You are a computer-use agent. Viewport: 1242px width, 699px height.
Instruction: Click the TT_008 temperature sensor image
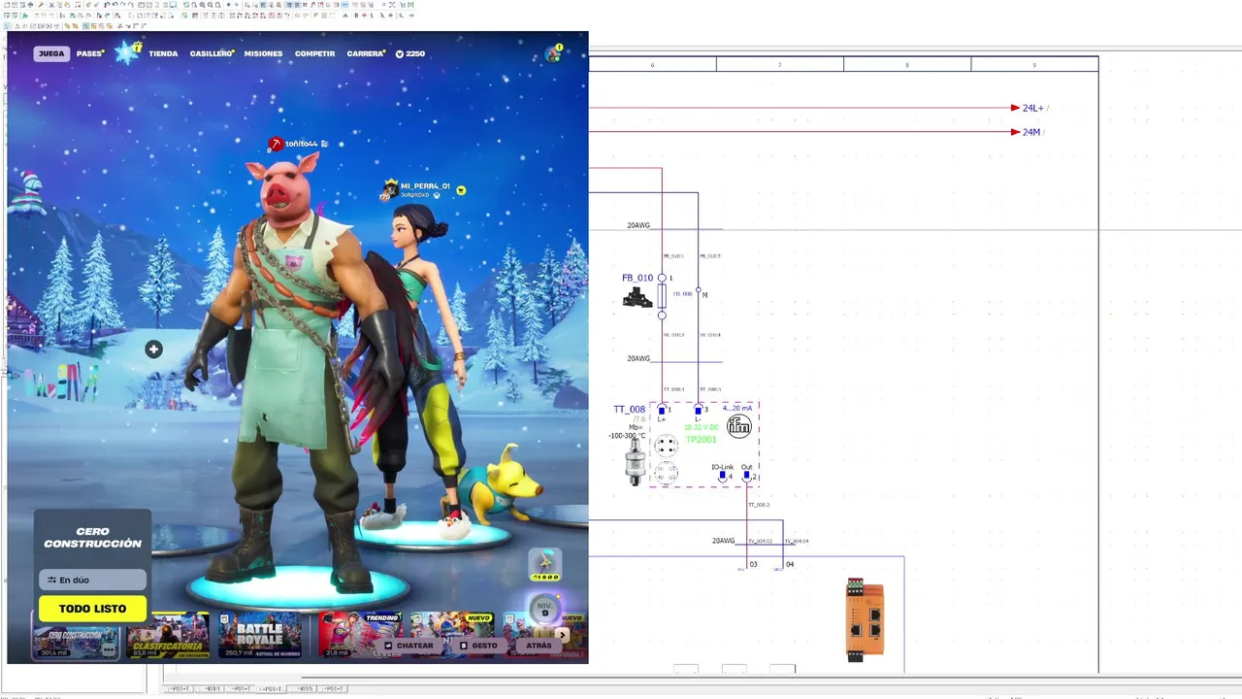tap(636, 464)
